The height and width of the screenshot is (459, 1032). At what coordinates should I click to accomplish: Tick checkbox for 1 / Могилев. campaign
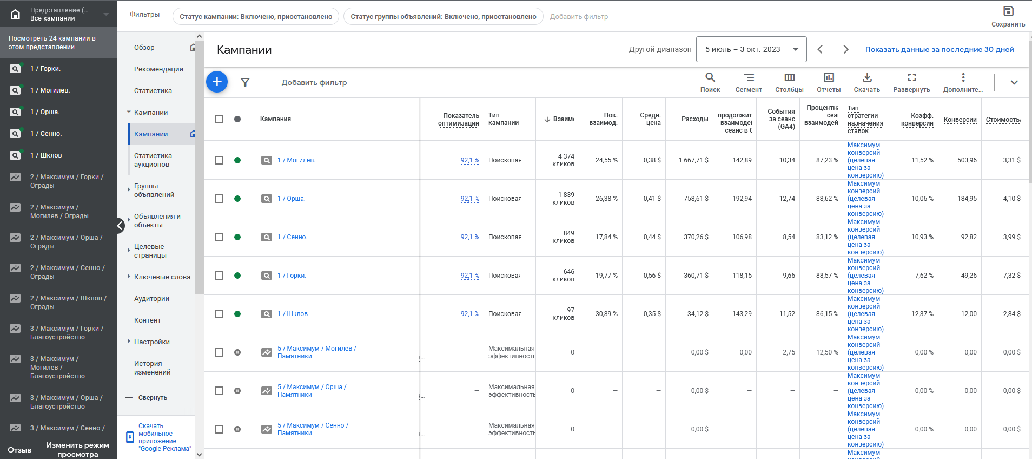point(219,160)
